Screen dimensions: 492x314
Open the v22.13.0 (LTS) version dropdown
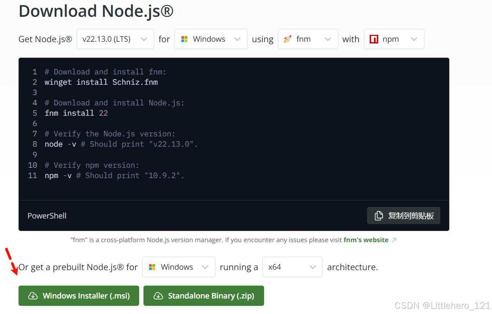pos(115,39)
